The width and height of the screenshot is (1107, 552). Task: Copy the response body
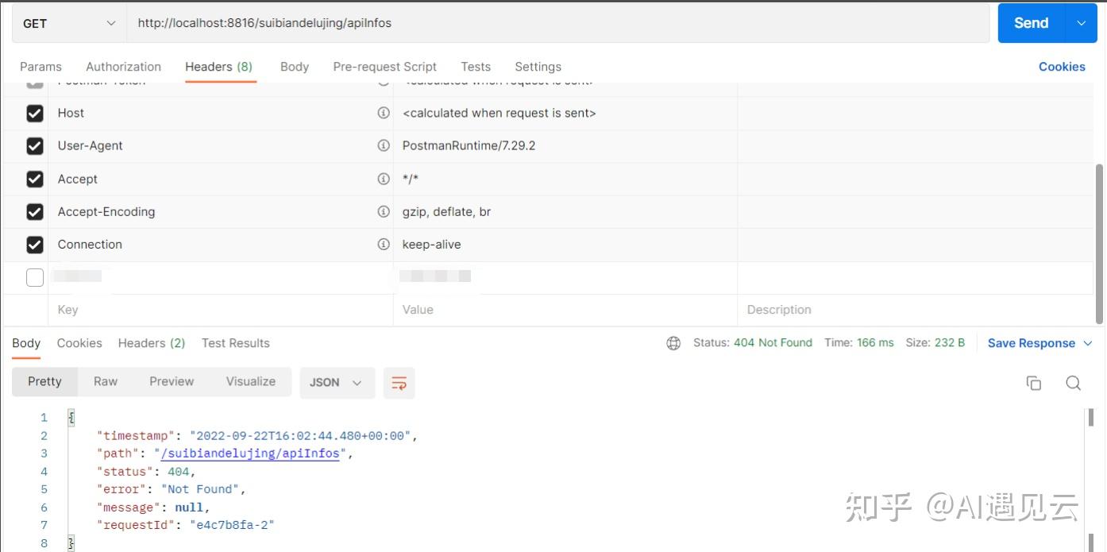1033,383
